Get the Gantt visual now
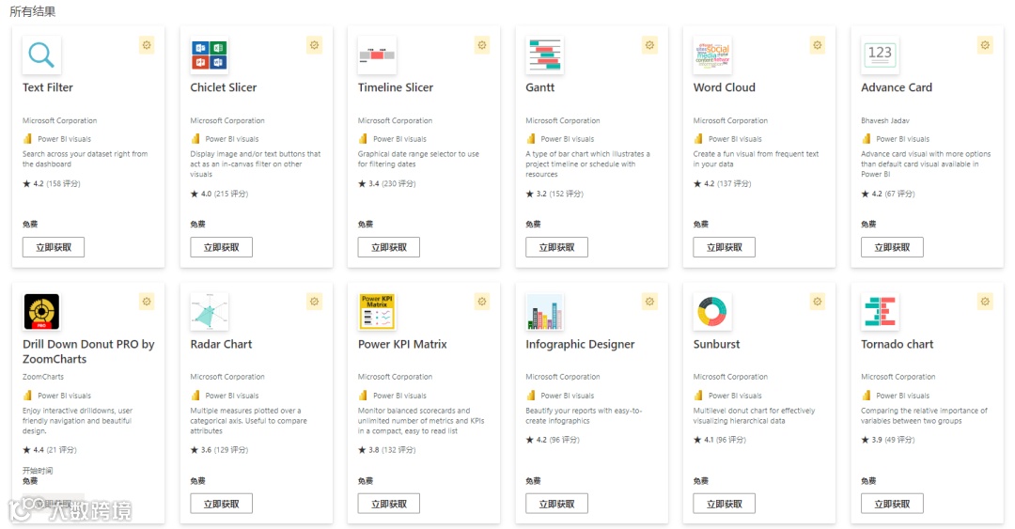Image resolution: width=1015 pixels, height=529 pixels. click(556, 247)
